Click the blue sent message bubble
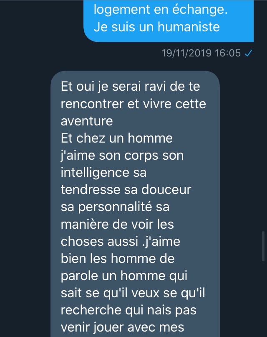 point(169,21)
